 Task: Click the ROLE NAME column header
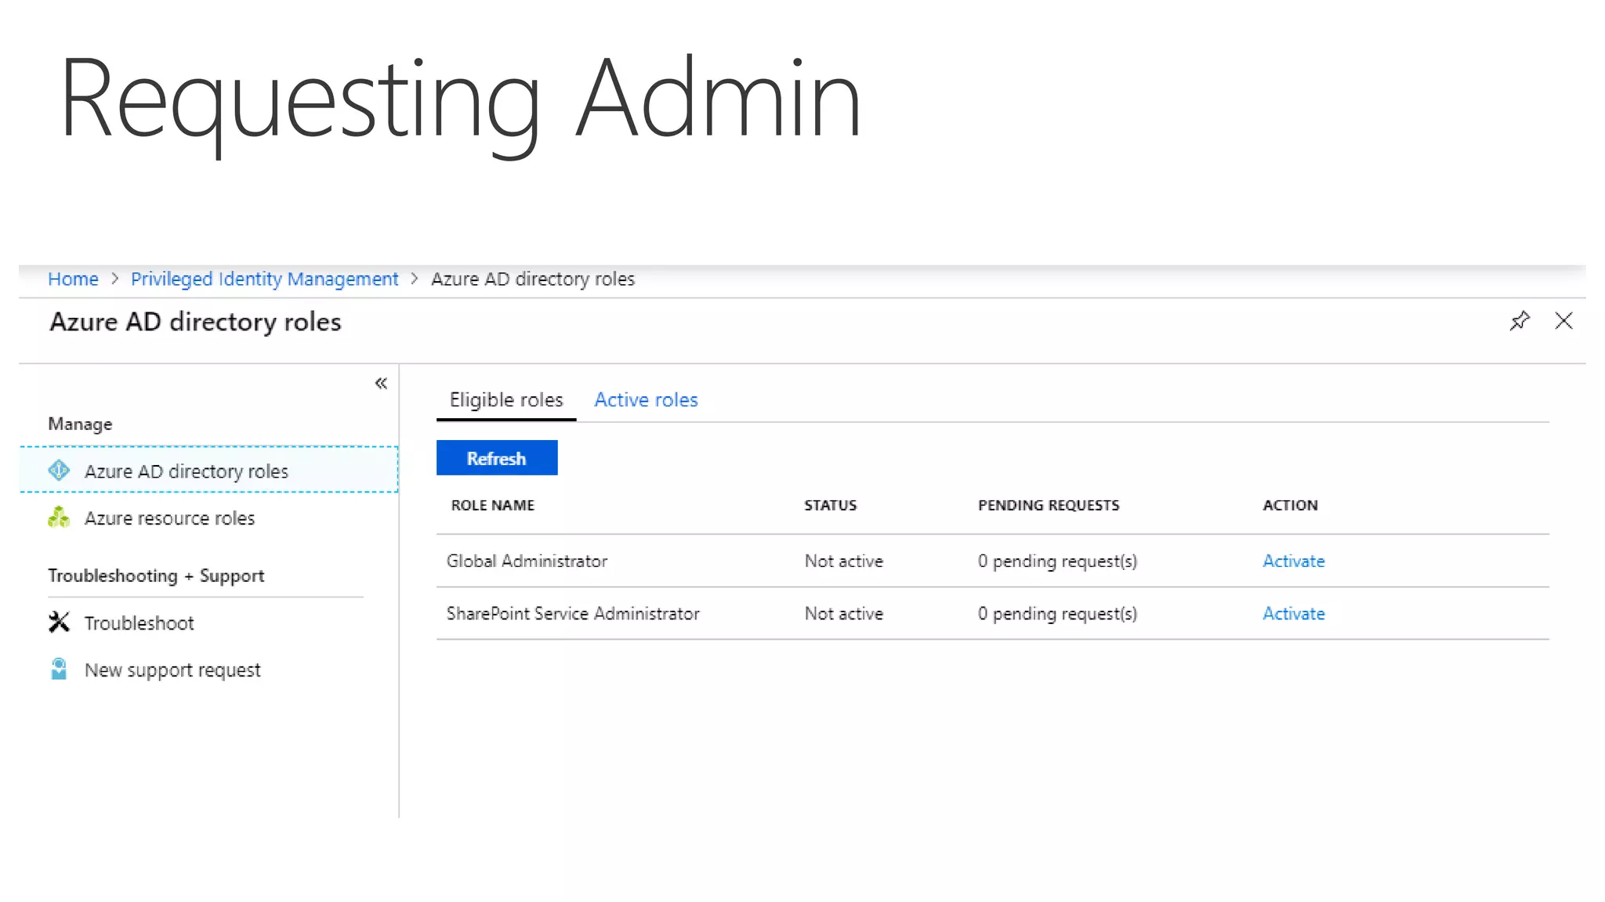point(492,506)
